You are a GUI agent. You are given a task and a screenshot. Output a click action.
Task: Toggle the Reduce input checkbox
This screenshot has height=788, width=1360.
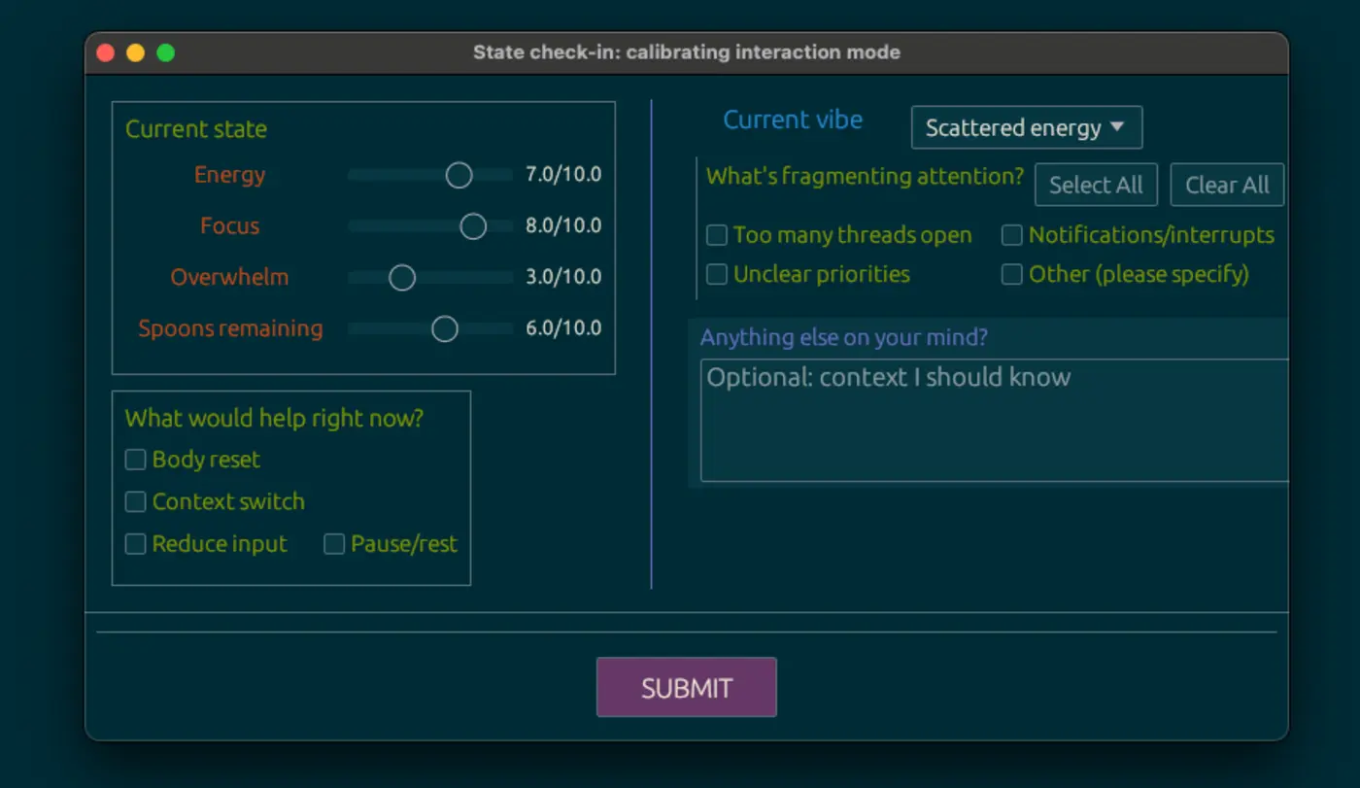135,544
